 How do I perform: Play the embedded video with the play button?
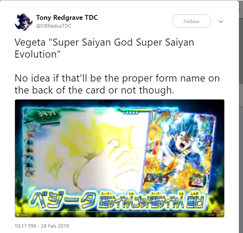point(18,215)
